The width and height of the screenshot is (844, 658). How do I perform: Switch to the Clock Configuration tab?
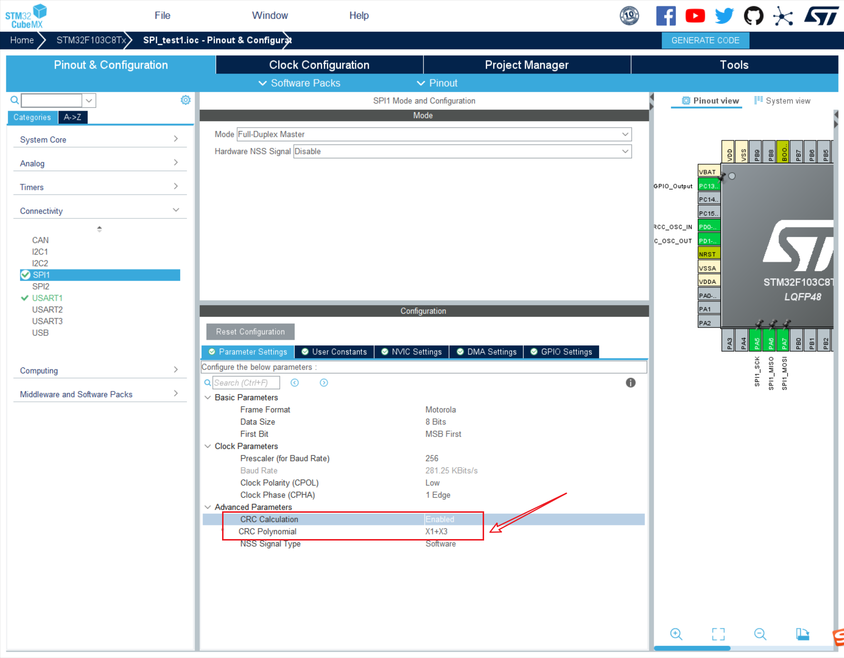click(x=319, y=65)
